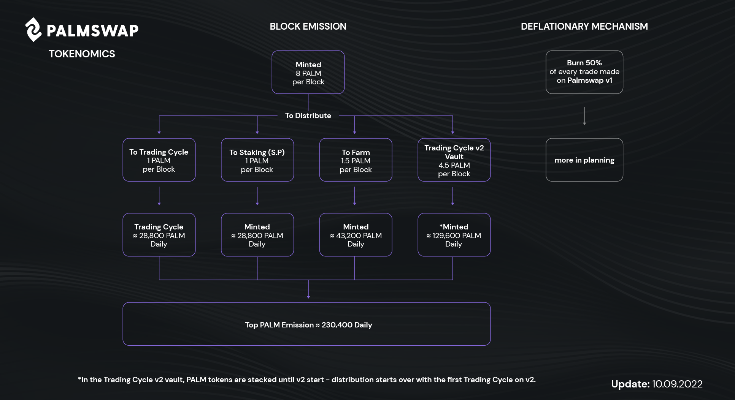Click the arrow below the Burn 50% box
The image size is (735, 400).
click(584, 116)
